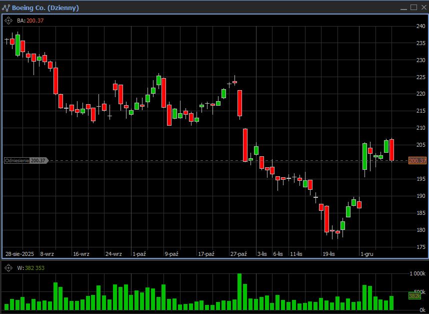Click the 1-gru date label on time axis

(366, 254)
